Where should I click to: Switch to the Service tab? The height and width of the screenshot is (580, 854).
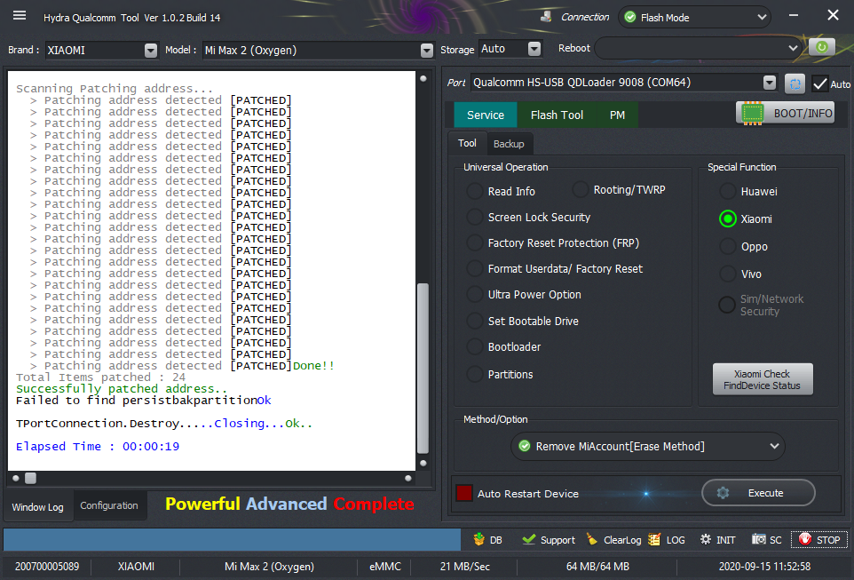(x=486, y=115)
